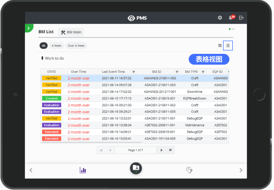Switch to card grid view icon
The width and height of the screenshot is (274, 190).
pyautogui.click(x=220, y=46)
